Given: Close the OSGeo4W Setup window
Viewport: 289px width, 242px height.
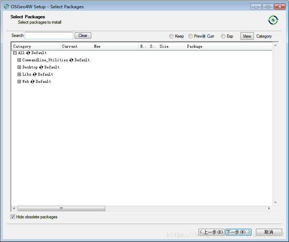Looking at the screenshot, I should point(280,7).
